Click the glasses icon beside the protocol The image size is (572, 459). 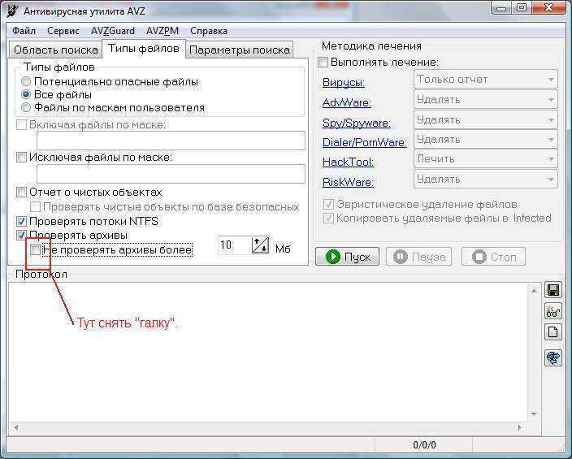click(x=553, y=311)
